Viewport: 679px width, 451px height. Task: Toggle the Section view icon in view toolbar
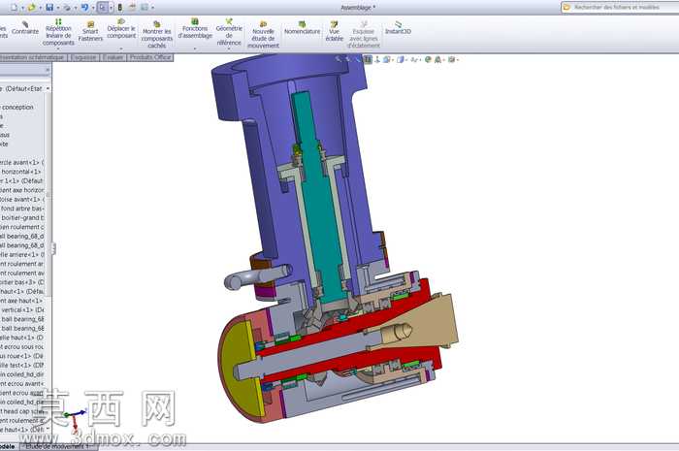pos(368,60)
